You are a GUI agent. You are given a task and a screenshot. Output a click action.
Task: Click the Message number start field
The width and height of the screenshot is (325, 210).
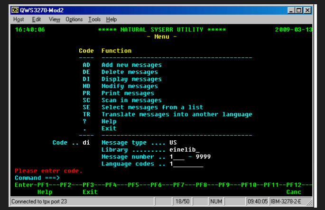click(176, 157)
